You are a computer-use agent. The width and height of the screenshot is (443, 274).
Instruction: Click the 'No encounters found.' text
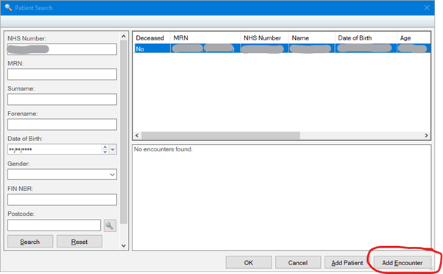(163, 149)
